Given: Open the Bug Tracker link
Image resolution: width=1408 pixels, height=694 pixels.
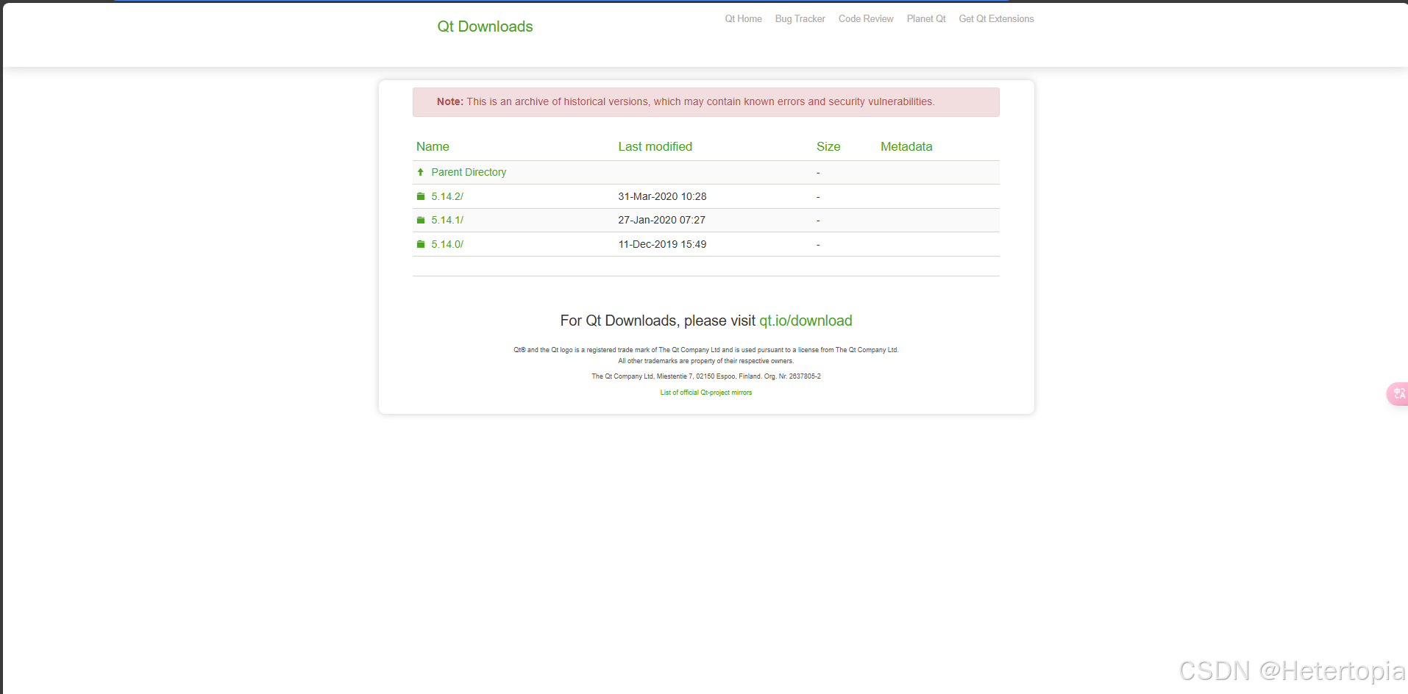Looking at the screenshot, I should pos(800,19).
